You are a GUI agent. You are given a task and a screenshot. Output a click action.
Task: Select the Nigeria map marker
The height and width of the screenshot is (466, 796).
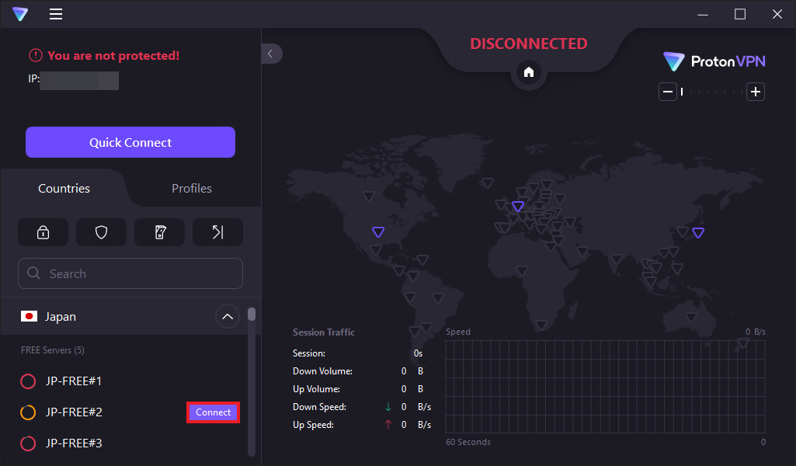pos(522,270)
